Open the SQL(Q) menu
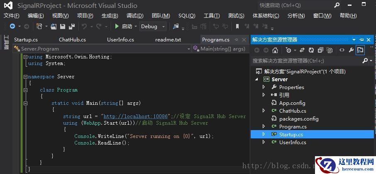The image size is (376, 174). click(187, 16)
